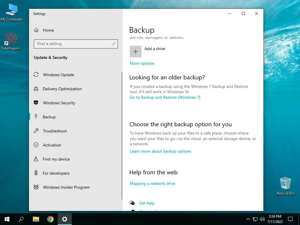Open the Action Center notifications icon
This screenshot has height=225, width=300.
click(290, 219)
